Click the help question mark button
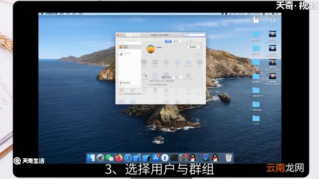 tap(201, 94)
